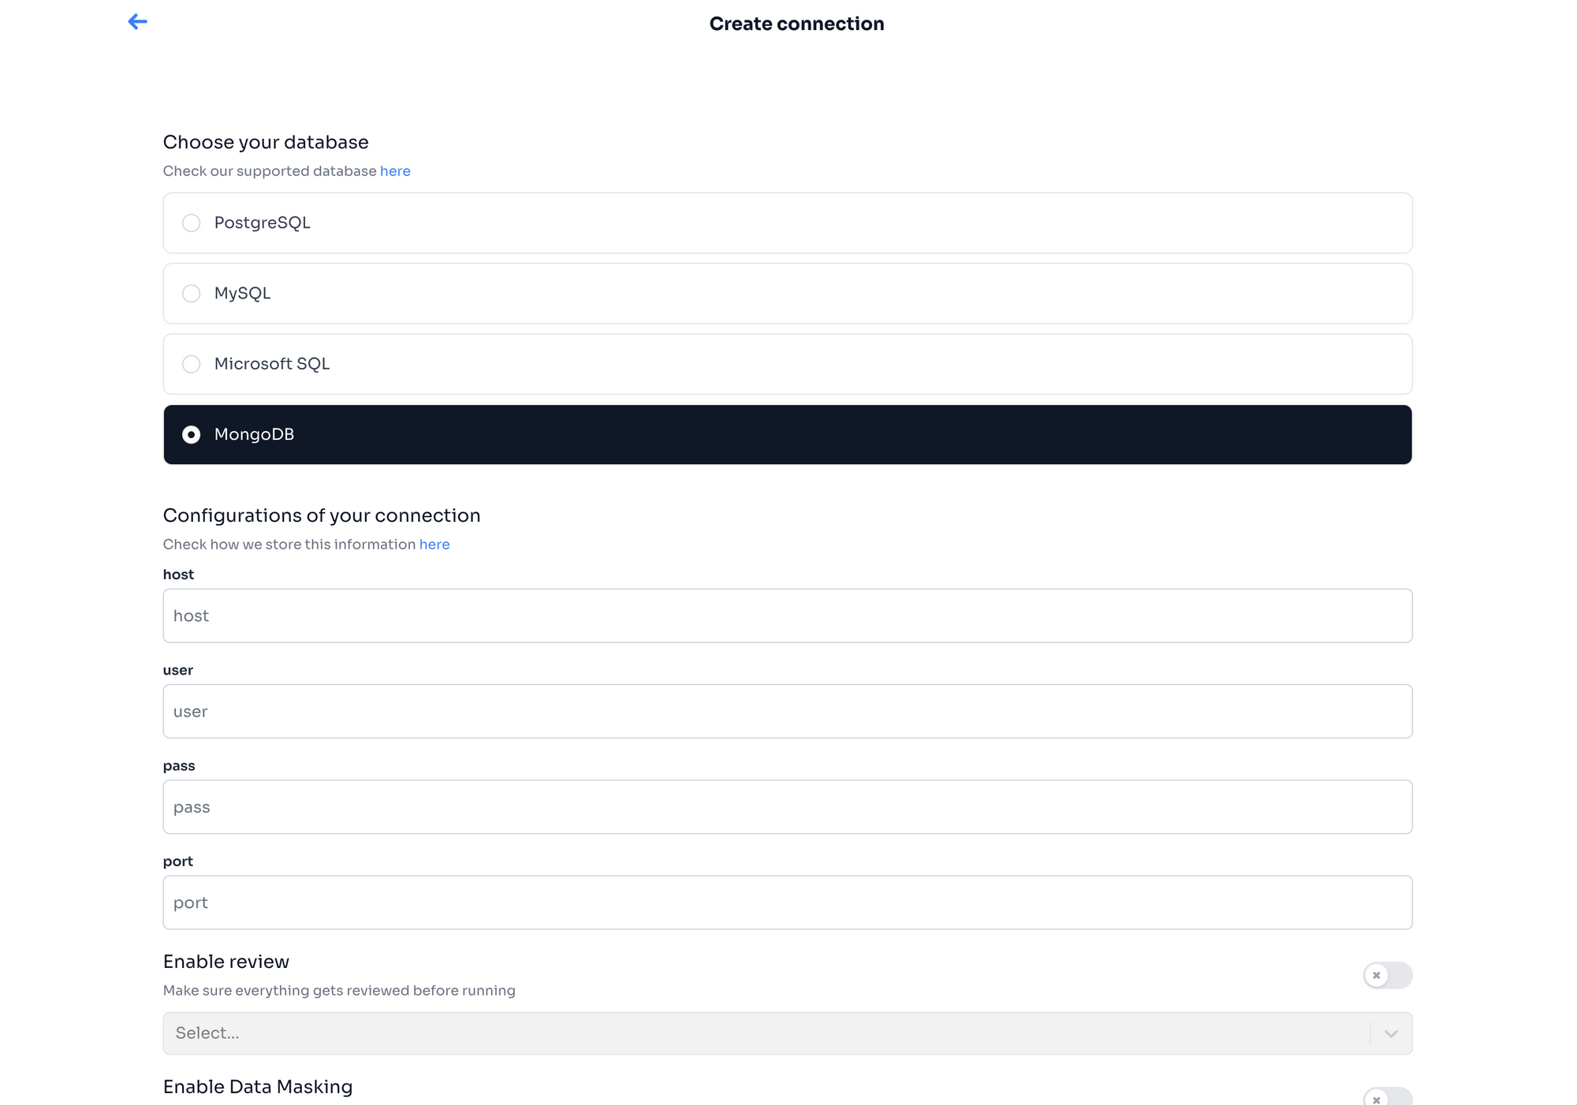Screen dimensions: 1577x1105
Task: Focus the user input field
Action: (x=787, y=711)
